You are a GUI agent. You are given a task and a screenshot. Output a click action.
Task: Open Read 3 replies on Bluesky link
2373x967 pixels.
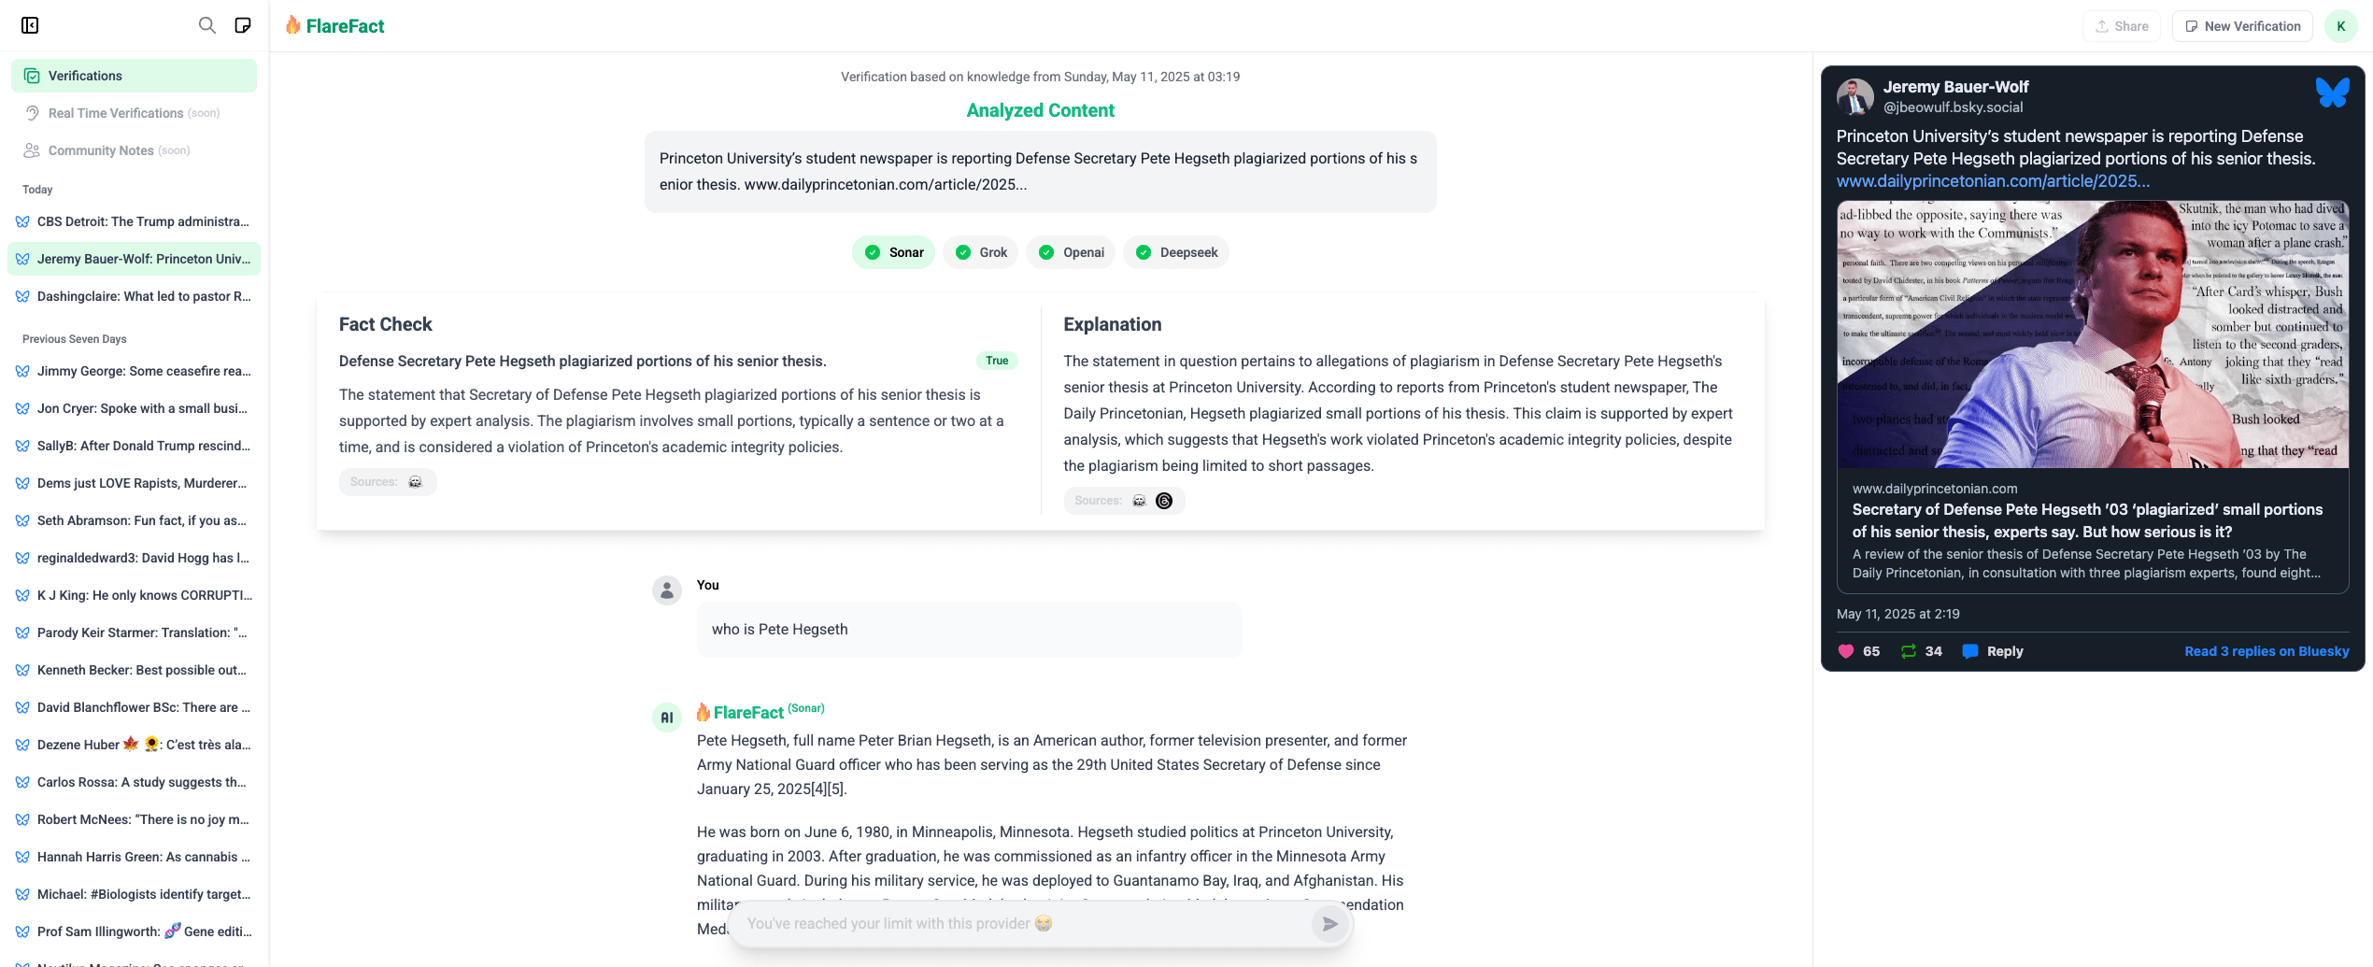(x=2266, y=651)
